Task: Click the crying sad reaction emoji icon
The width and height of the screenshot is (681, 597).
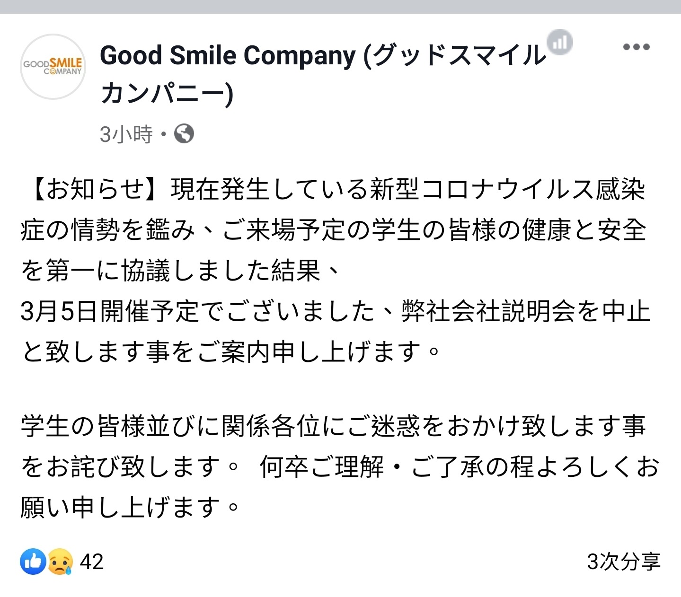Action: [60, 562]
